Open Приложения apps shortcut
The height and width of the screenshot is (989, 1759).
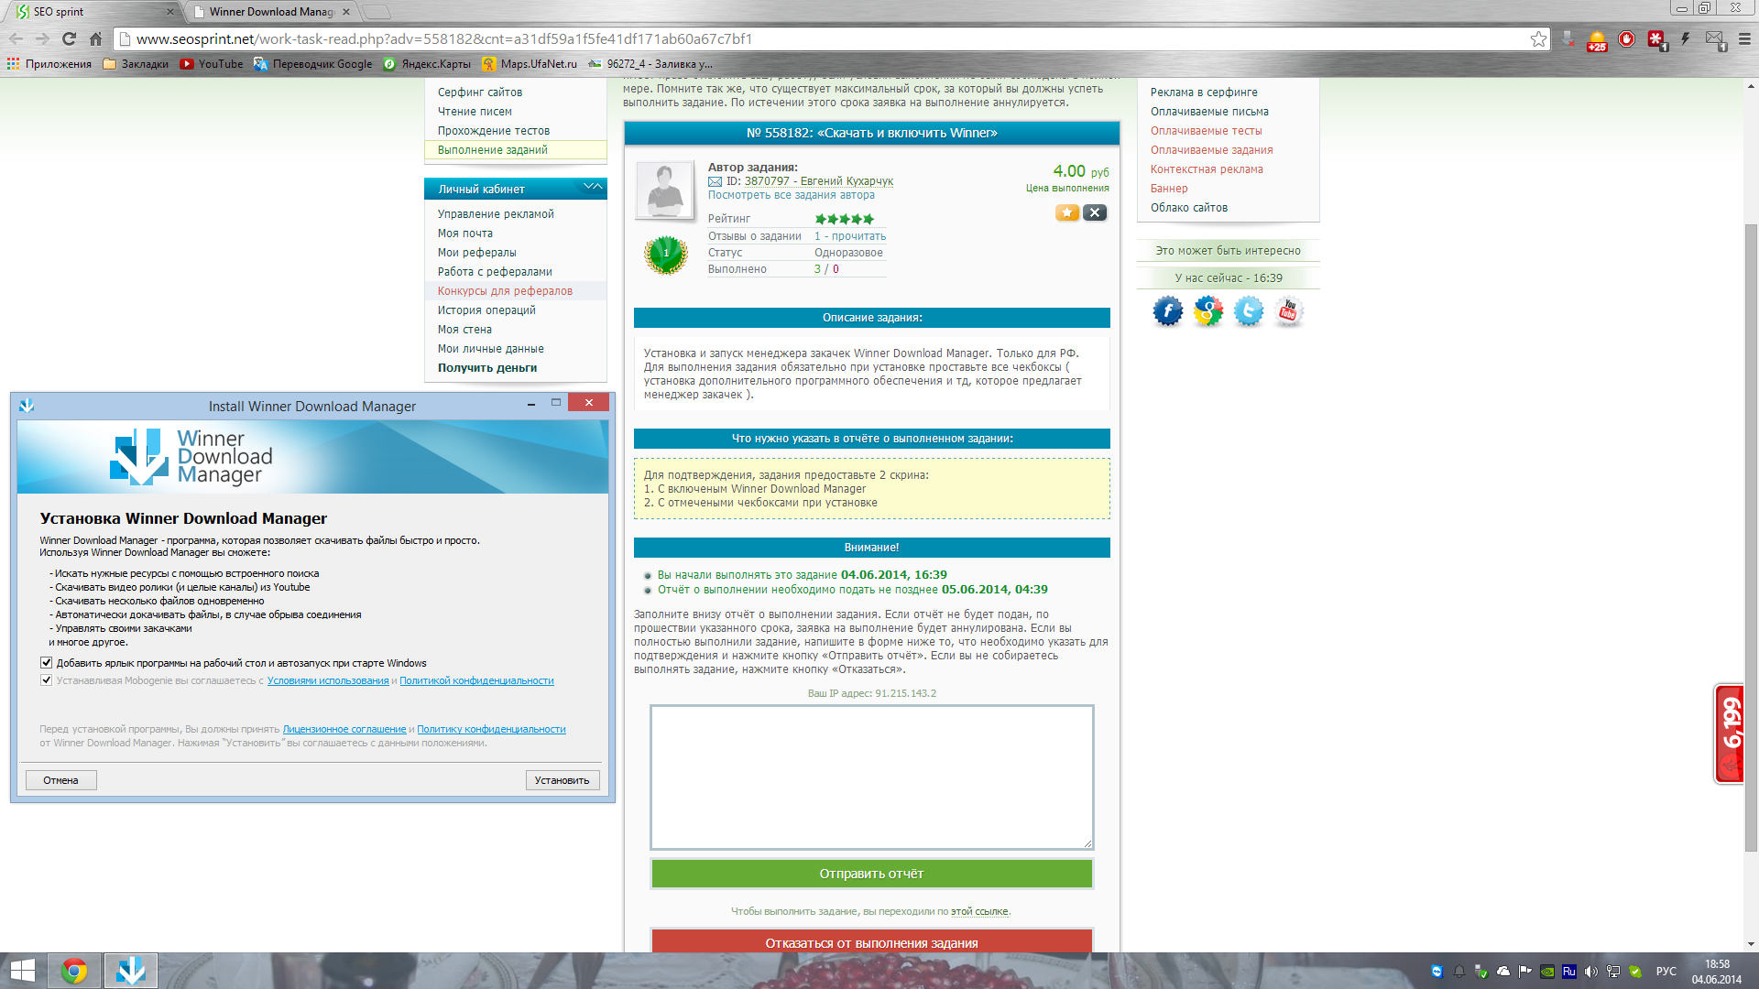click(49, 64)
